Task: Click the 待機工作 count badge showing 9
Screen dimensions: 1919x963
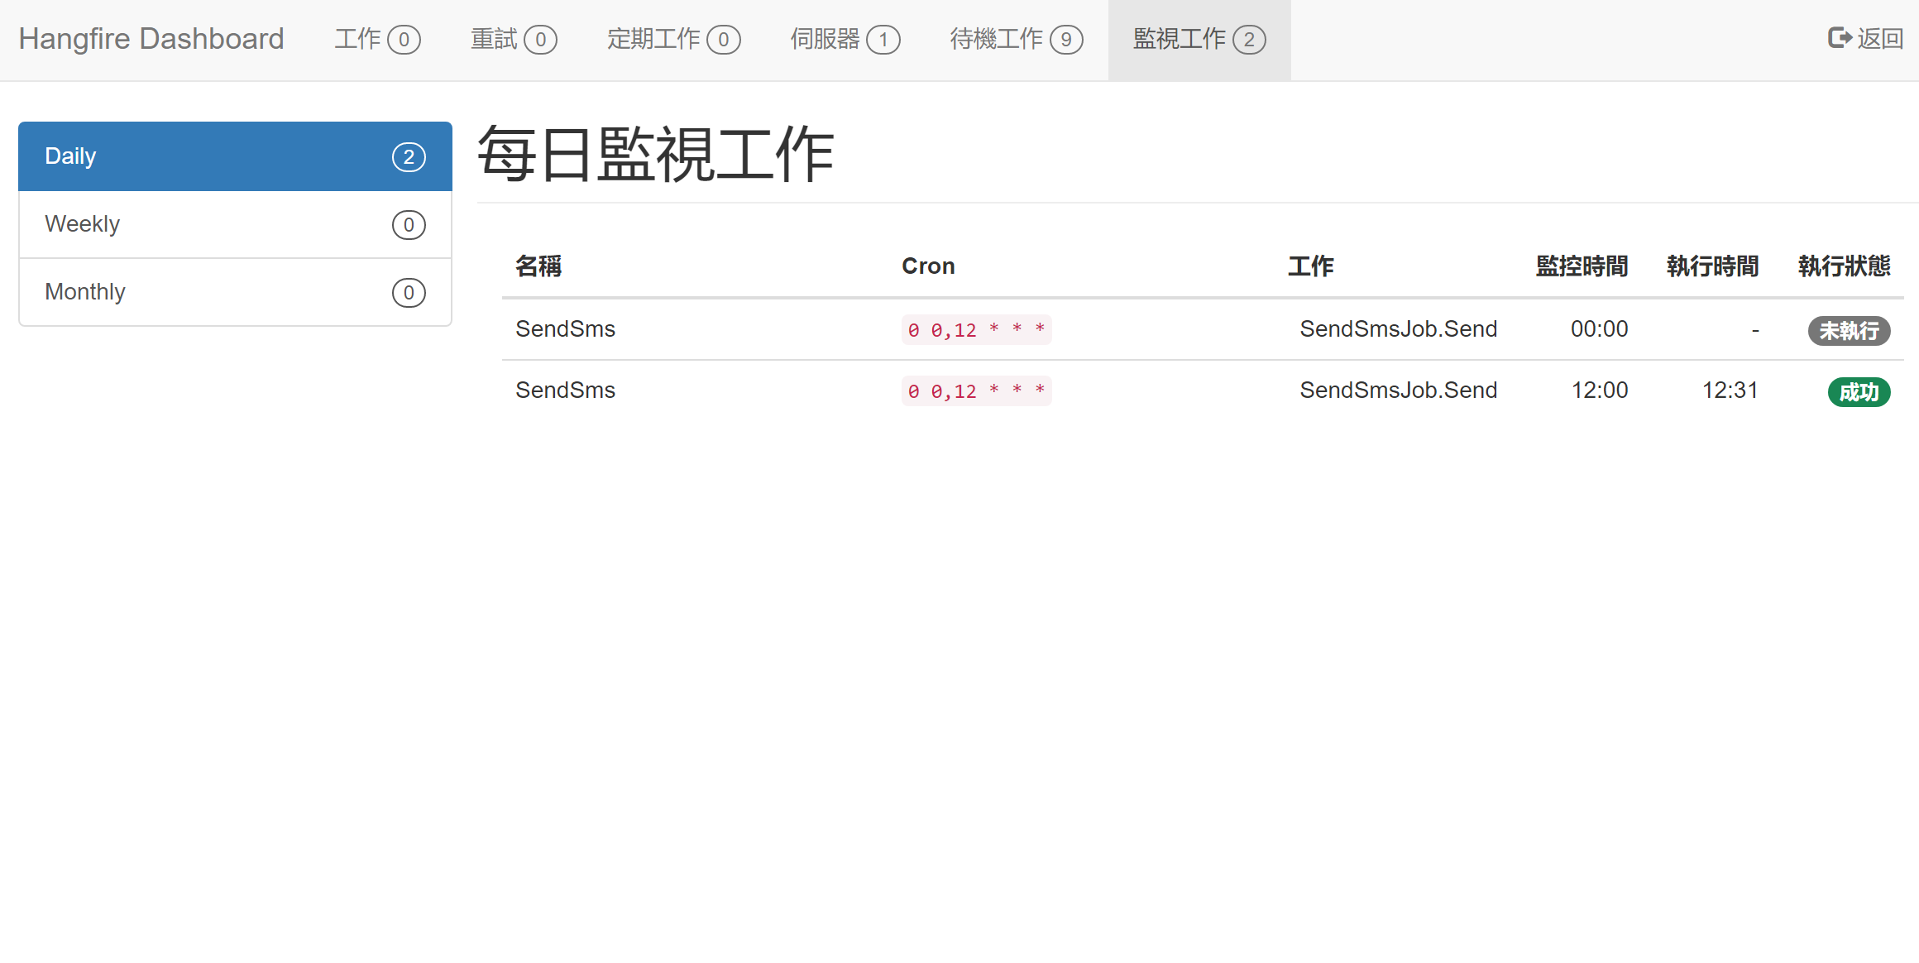Action: [1066, 40]
